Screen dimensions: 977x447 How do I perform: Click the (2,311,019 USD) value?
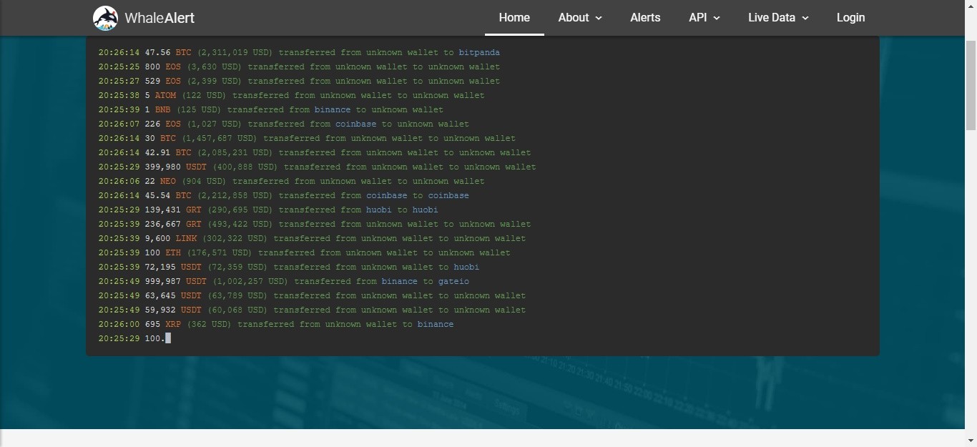click(x=235, y=52)
